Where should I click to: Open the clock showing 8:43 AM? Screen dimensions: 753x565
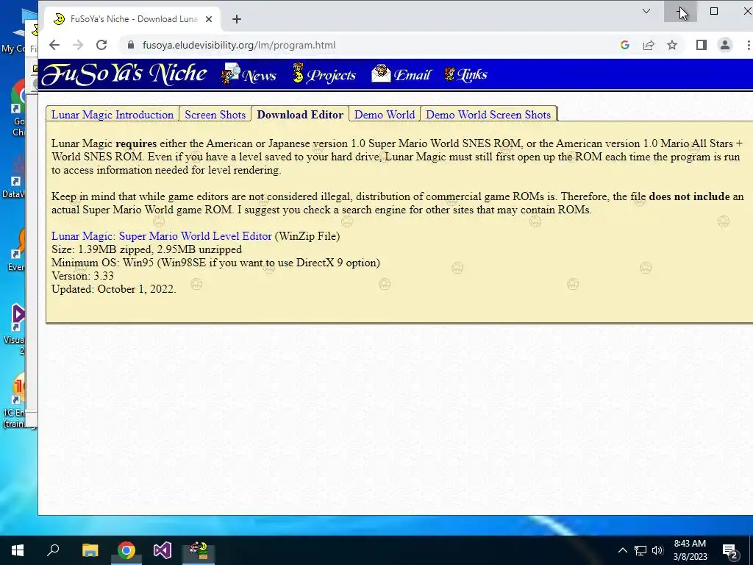click(690, 550)
